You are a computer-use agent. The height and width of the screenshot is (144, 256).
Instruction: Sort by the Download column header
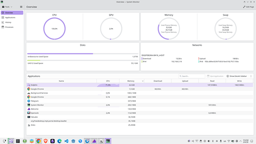[x=158, y=81]
